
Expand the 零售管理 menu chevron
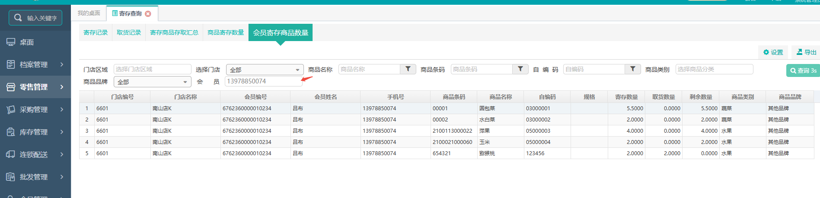[62, 87]
